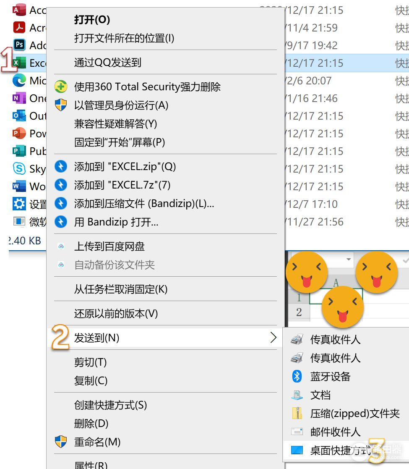Select 兼容性疑难解答(Y)
Viewport: 409px width, 469px height.
[116, 123]
